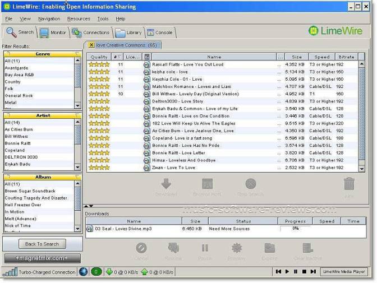Click the green upload speed arrow icon
Viewport: 377px width, 283px height.
pos(145,272)
